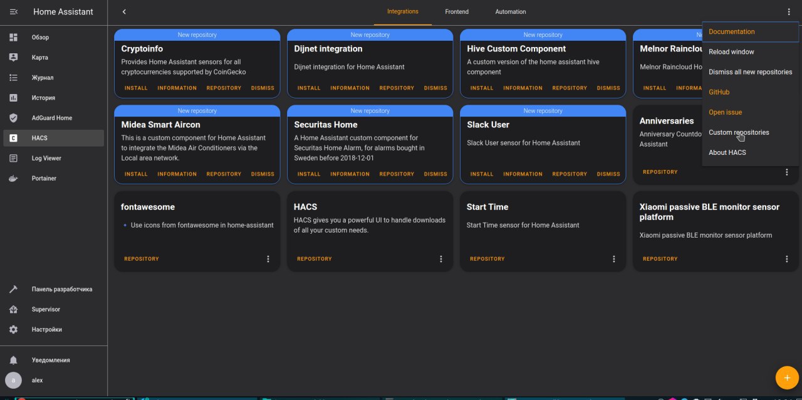The image size is (802, 400).
Task: Open the Xiaomi passive BLE card menu
Action: (x=787, y=259)
